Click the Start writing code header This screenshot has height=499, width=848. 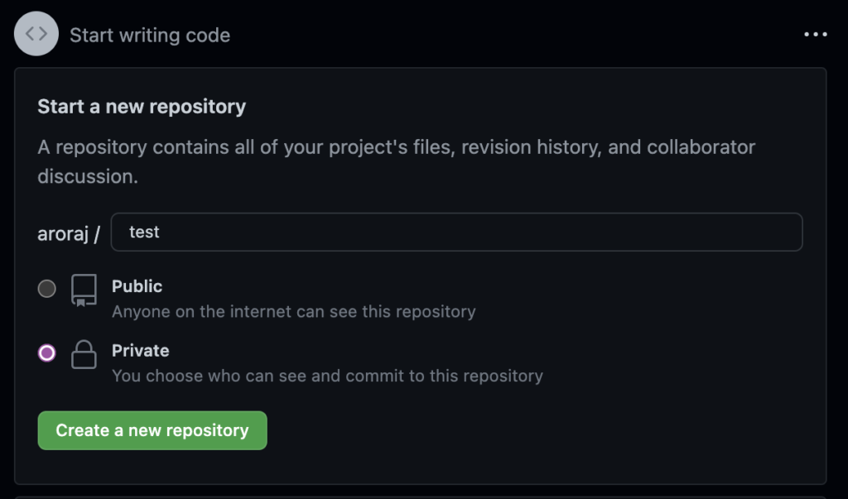point(149,35)
